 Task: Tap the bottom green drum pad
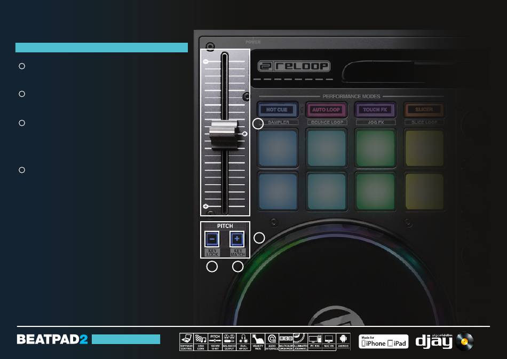point(375,191)
